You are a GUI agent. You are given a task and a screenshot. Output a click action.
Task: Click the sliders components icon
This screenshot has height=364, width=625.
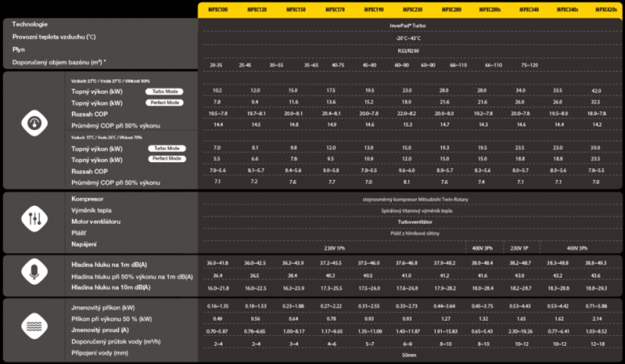click(34, 219)
